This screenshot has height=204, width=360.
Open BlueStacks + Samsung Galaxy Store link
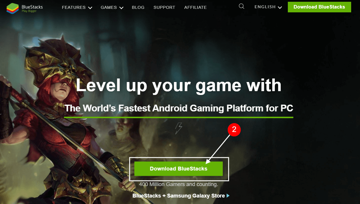[181, 196]
